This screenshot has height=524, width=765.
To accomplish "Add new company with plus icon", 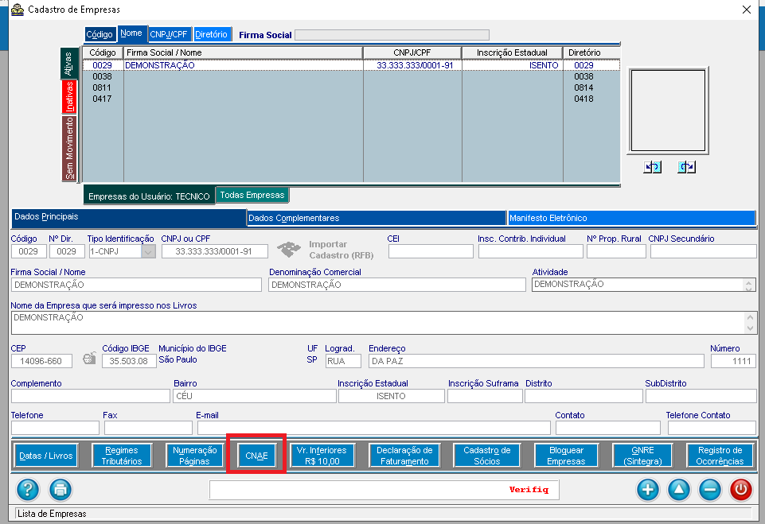I will [x=648, y=489].
